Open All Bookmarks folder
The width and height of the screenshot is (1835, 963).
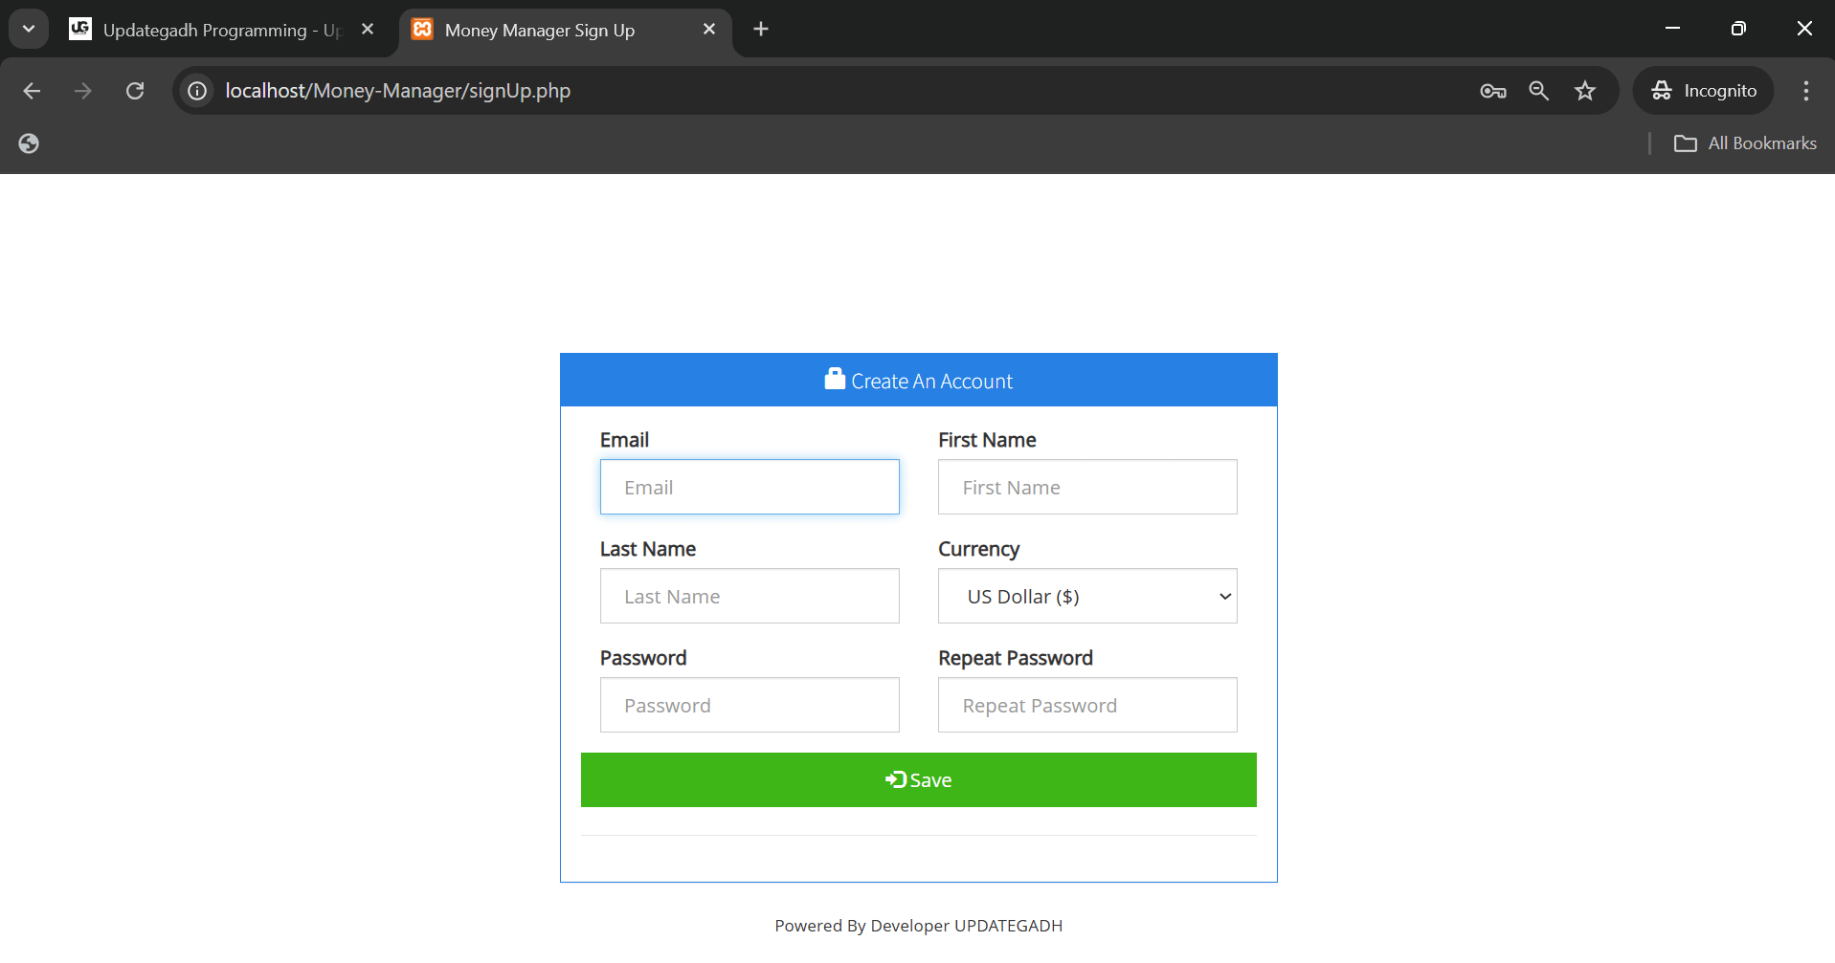pos(1744,142)
